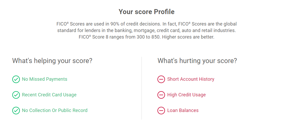The image size is (289, 131).
Task: Open the Loan Balances factor
Action: pos(183,110)
